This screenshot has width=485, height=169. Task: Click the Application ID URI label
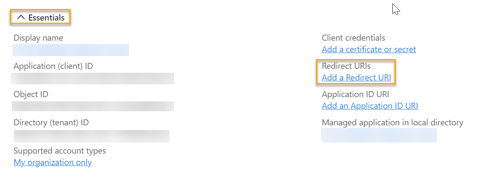355,94
